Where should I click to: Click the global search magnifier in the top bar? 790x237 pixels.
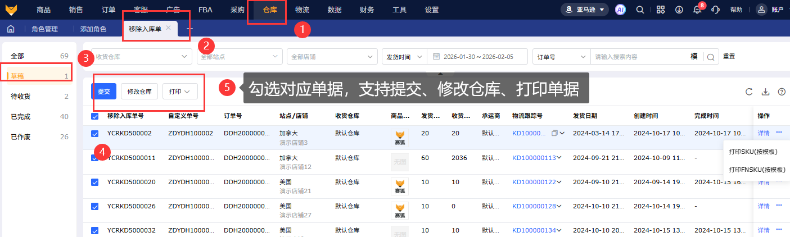pyautogui.click(x=640, y=10)
